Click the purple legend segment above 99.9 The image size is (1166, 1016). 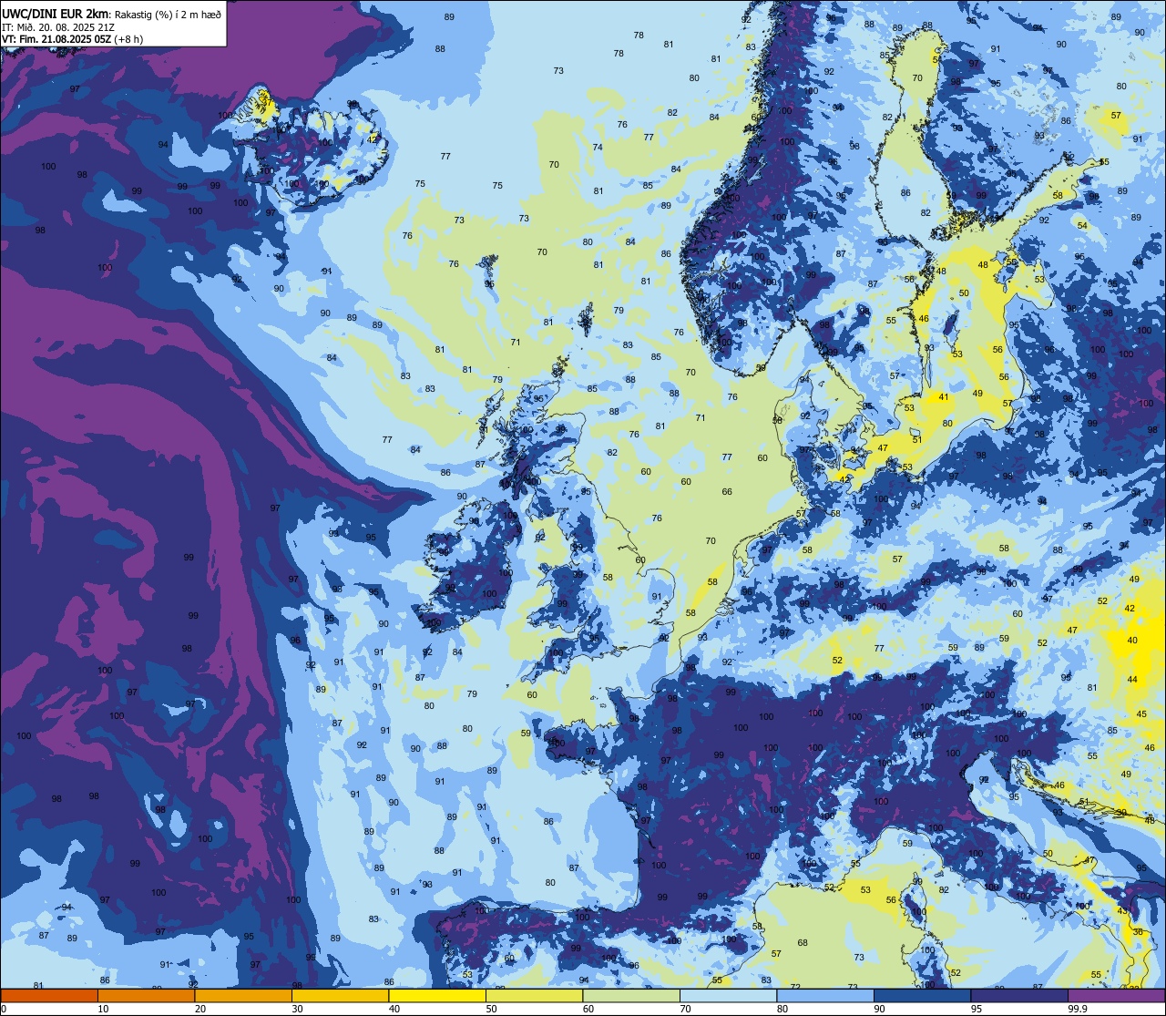pos(1116,995)
